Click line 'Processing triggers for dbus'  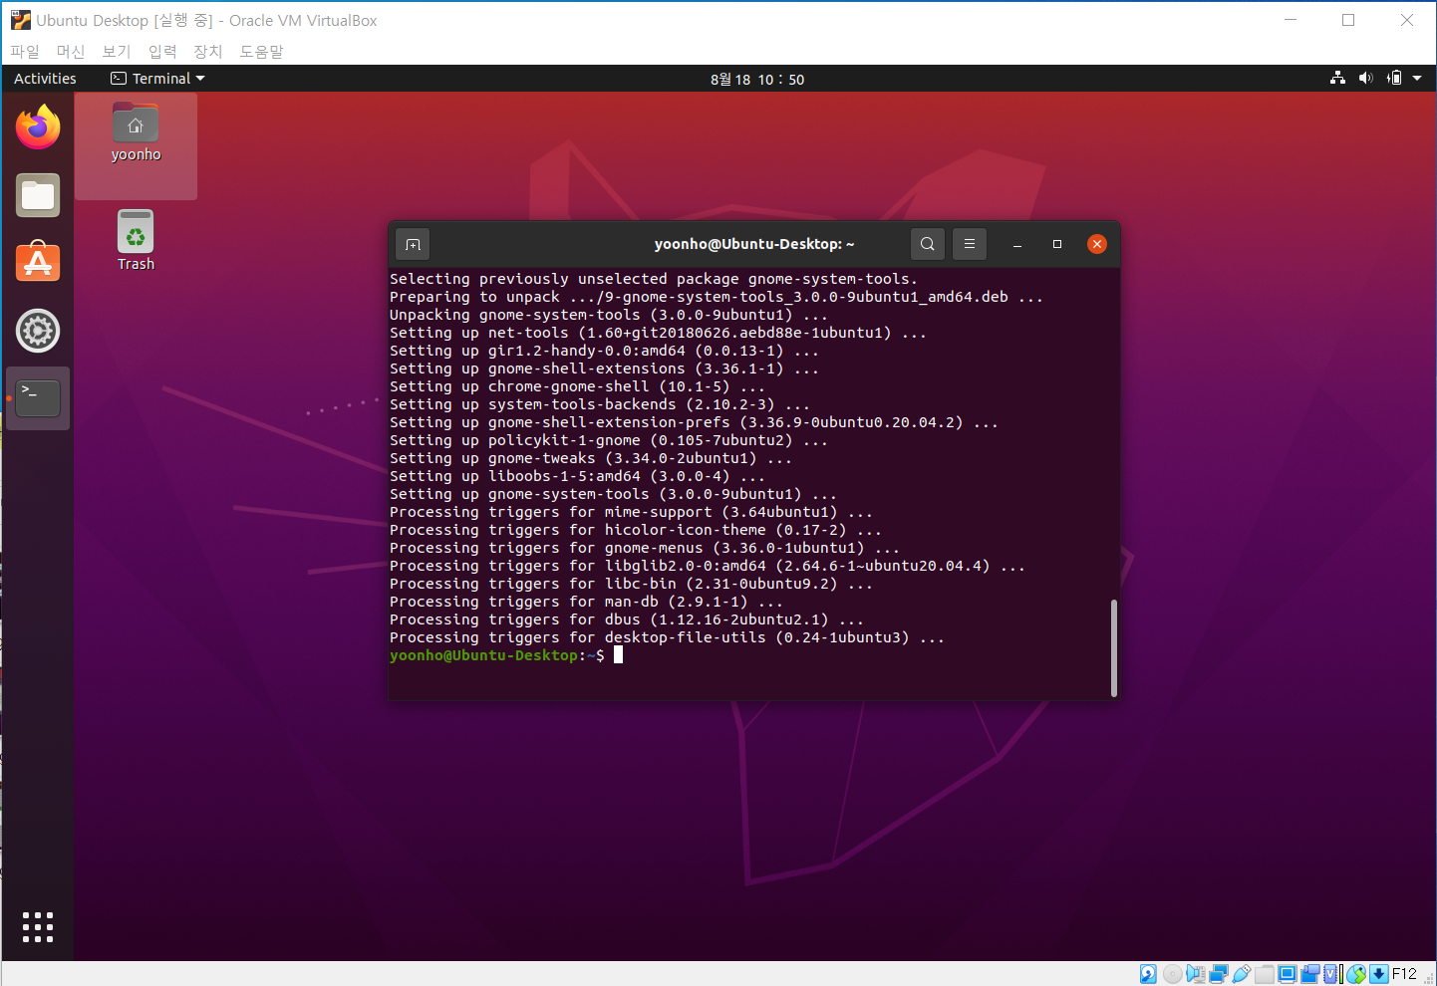[x=627, y=619]
